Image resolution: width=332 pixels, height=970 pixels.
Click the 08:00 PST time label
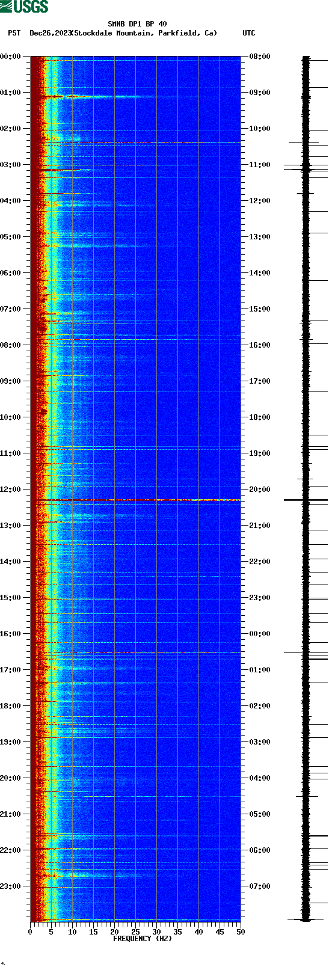(10, 345)
